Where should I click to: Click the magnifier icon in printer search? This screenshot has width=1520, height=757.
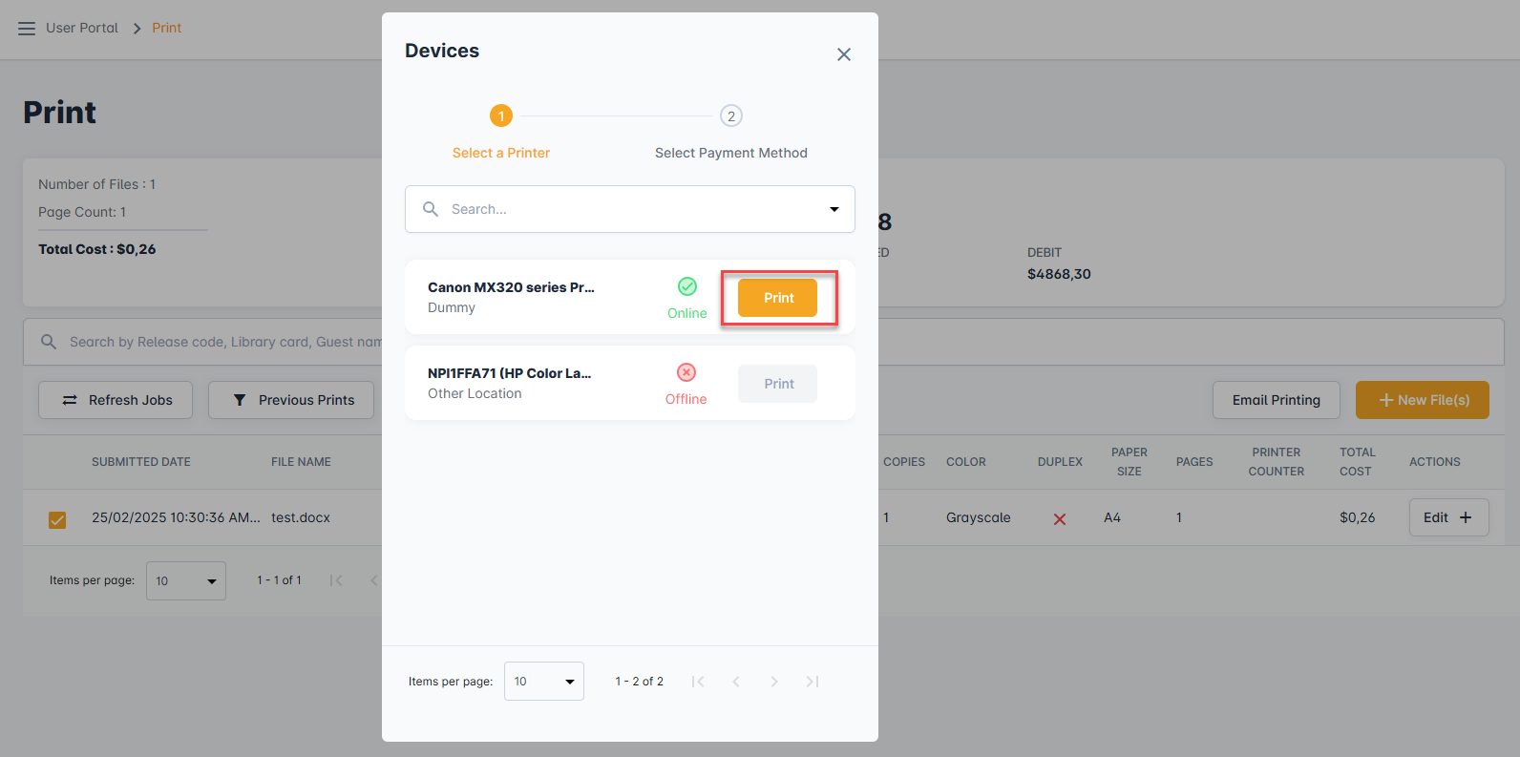[x=431, y=209]
